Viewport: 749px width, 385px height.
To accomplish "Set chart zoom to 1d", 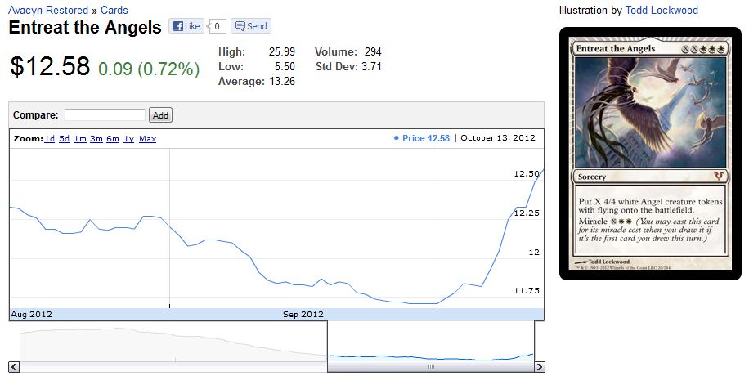I will pos(49,139).
